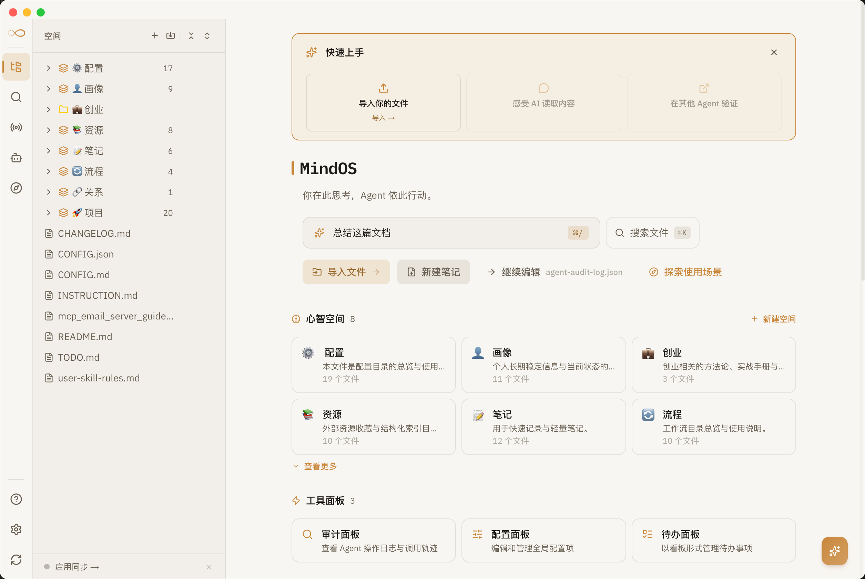Click the 感受 AI 读取内容 step
Image resolution: width=865 pixels, height=579 pixels.
click(x=543, y=103)
